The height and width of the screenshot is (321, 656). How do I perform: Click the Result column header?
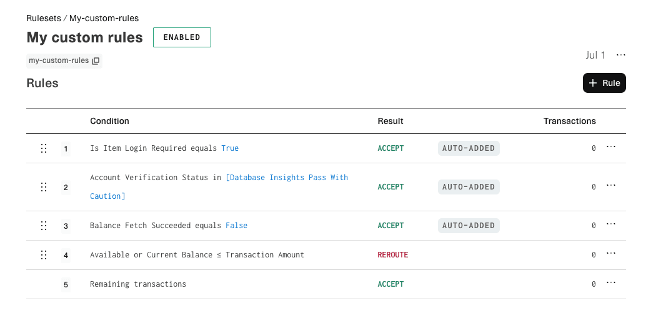click(x=390, y=121)
